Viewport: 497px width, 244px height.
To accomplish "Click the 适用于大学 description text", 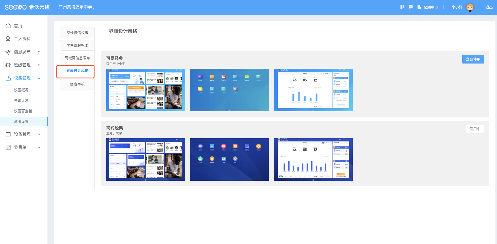I will pos(114,133).
